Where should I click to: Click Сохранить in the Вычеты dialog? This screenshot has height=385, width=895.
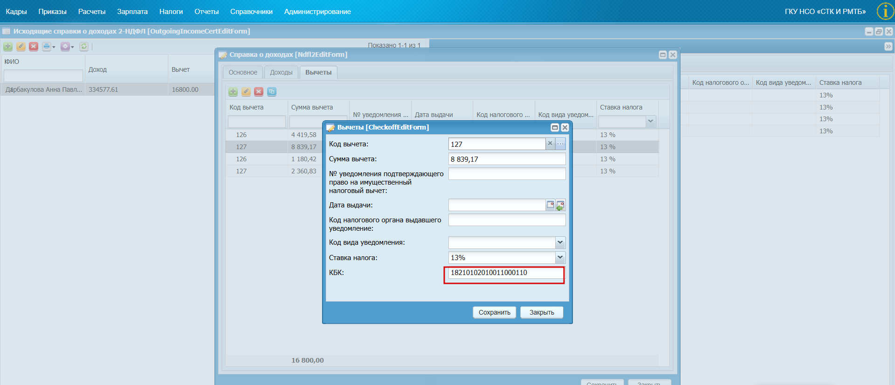click(494, 312)
